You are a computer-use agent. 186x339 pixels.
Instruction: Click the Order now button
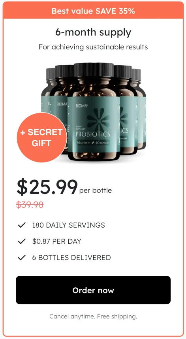(93, 290)
